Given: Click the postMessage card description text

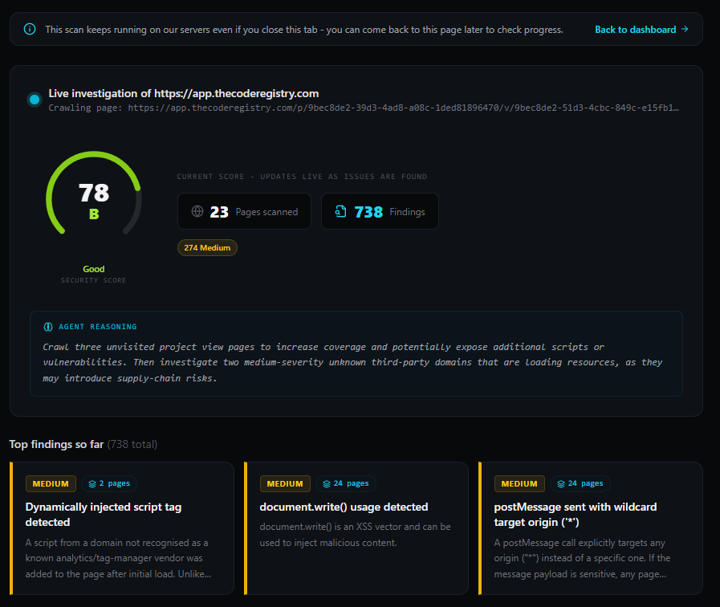Looking at the screenshot, I should [x=582, y=558].
